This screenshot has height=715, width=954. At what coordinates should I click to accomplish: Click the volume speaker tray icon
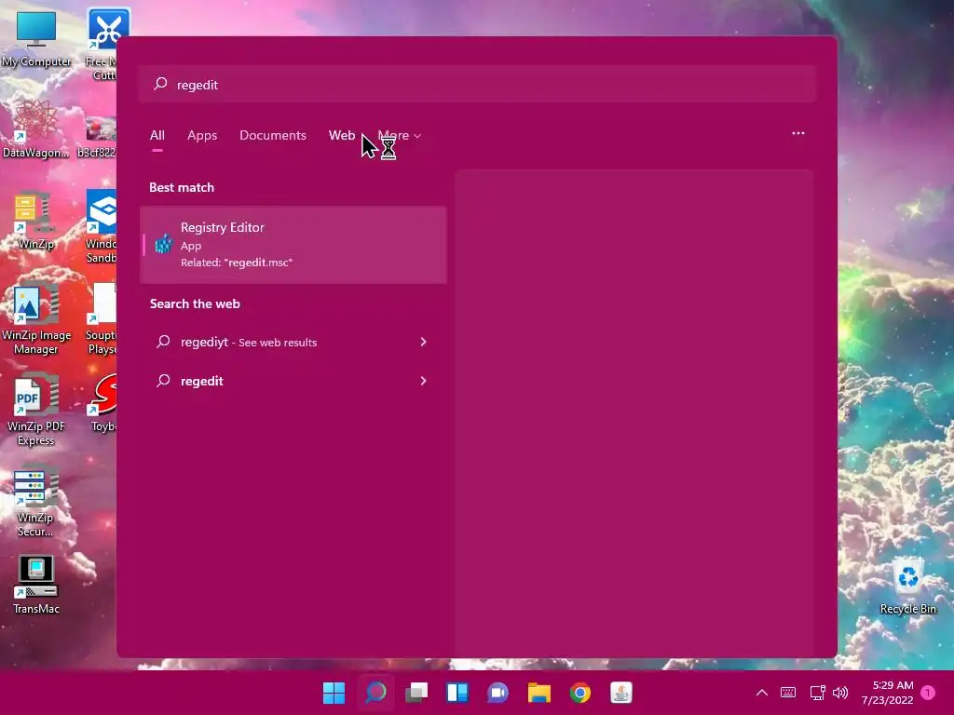pos(840,693)
